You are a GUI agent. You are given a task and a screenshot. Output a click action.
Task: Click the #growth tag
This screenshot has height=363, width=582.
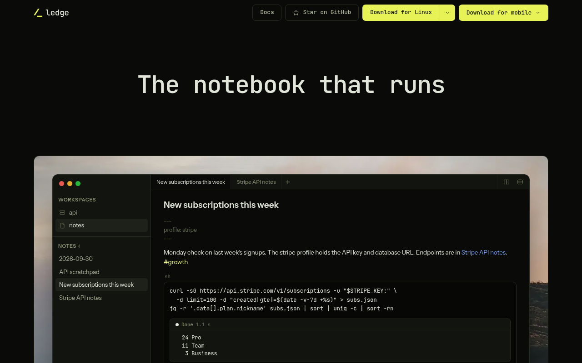pyautogui.click(x=176, y=262)
